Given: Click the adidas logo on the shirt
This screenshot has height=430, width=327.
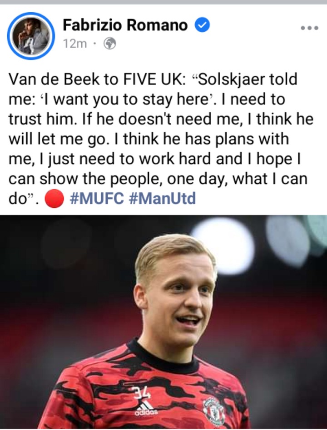Looking at the screenshot, I should (146, 408).
